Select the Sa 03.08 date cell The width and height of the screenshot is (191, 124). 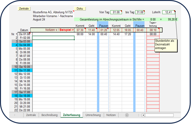click(25, 41)
